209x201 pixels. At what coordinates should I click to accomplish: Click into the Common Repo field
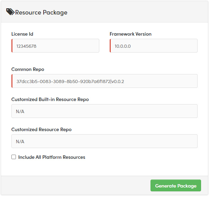(104, 81)
